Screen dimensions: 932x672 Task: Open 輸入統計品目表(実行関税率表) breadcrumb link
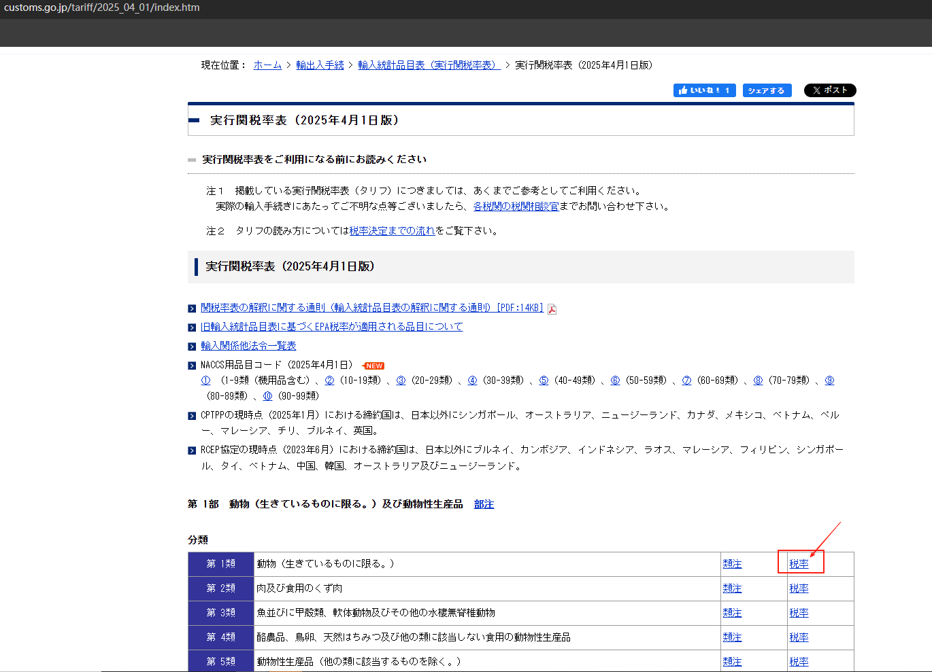tap(429, 65)
